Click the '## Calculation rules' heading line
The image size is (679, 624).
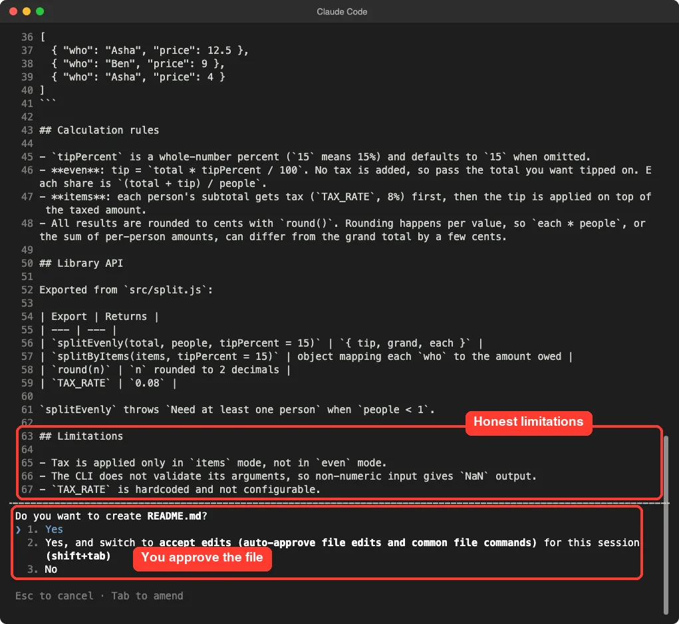tap(99, 130)
